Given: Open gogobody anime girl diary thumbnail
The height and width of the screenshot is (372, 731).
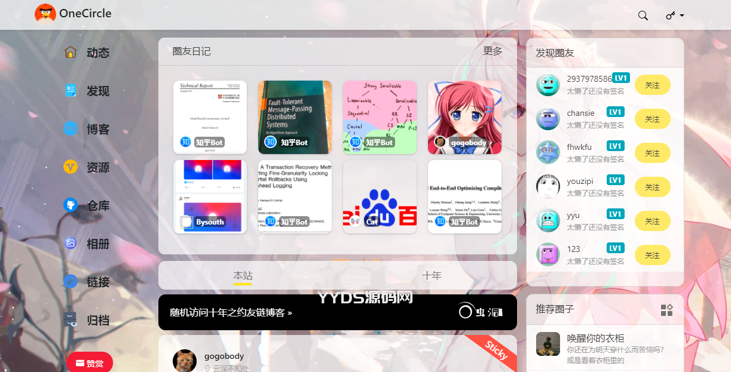Looking at the screenshot, I should pyautogui.click(x=464, y=117).
